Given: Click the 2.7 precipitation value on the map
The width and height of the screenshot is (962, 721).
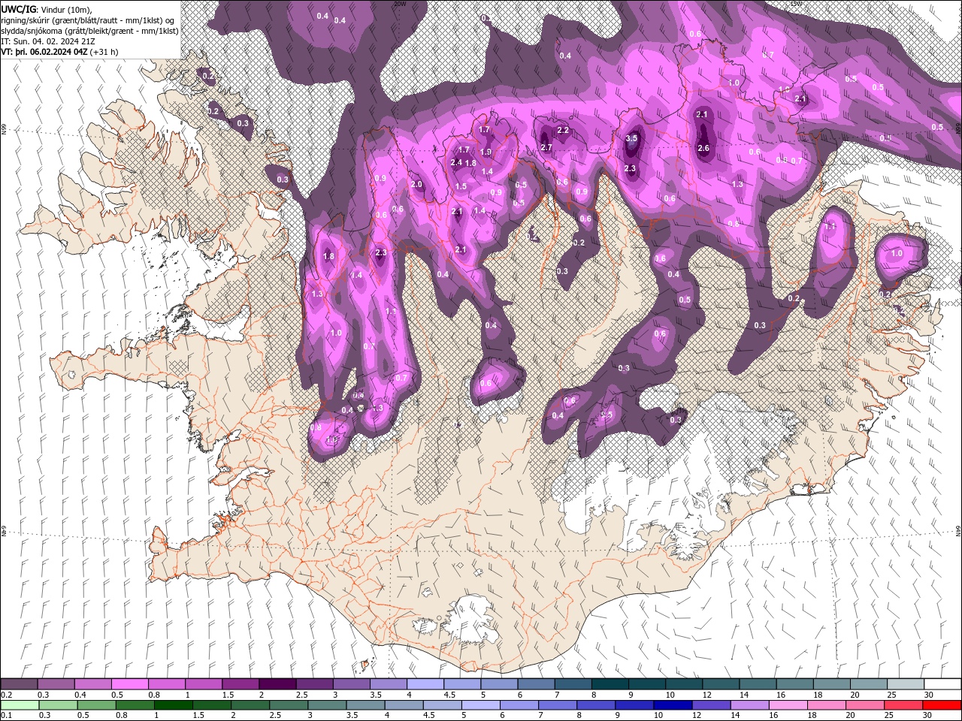Looking at the screenshot, I should click(546, 147).
